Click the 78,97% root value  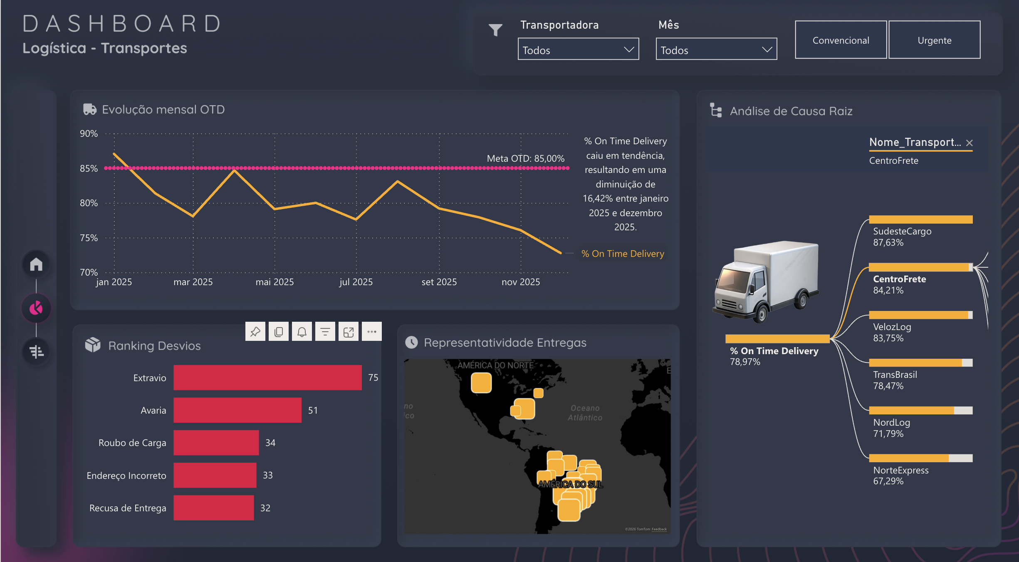[745, 362]
